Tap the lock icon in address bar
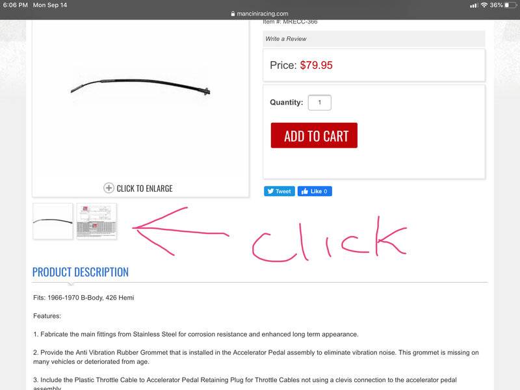 click(x=233, y=14)
